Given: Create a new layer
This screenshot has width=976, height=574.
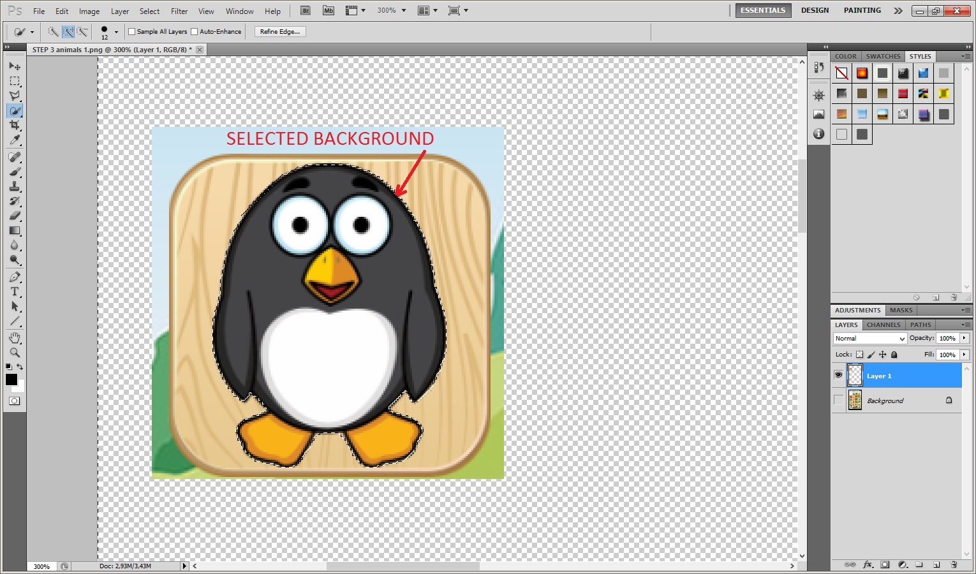Looking at the screenshot, I should coord(936,565).
